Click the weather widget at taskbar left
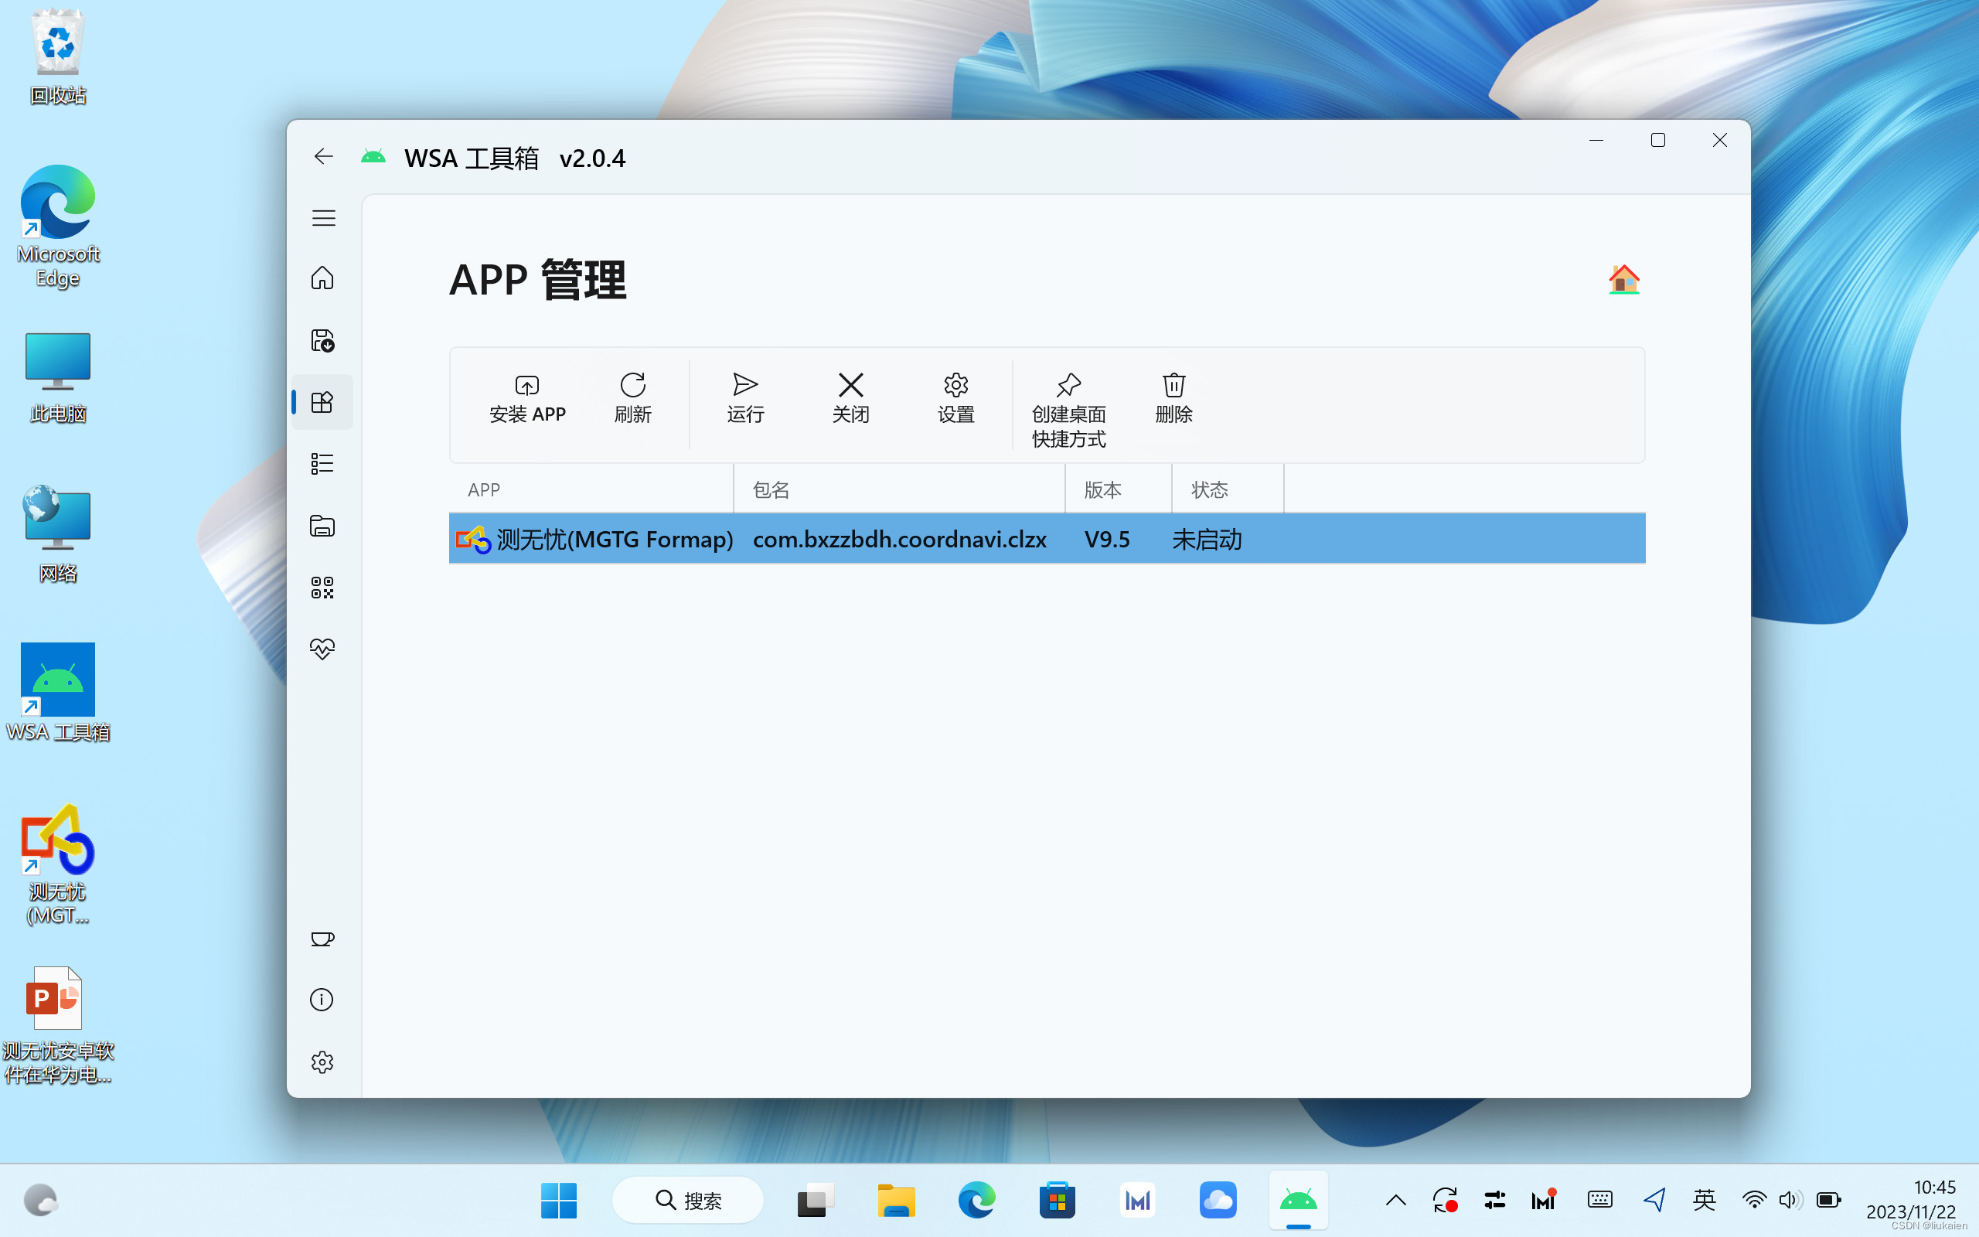1979x1237 pixels. click(40, 1200)
